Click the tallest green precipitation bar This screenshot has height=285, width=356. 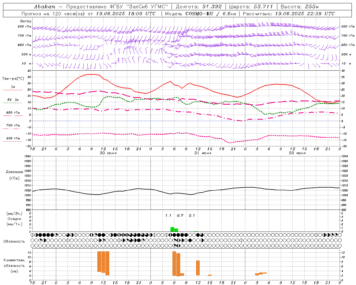click(x=172, y=229)
